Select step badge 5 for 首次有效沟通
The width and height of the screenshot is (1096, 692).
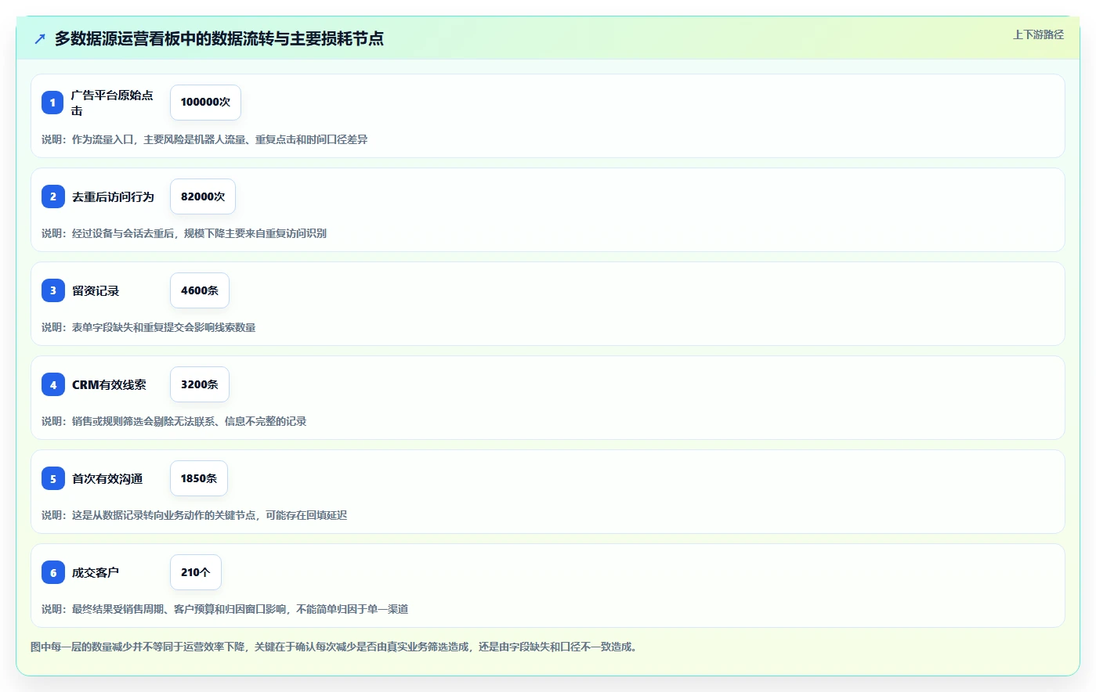pos(53,478)
